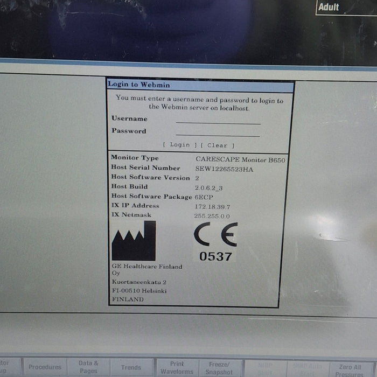
Task: Tap the Zero All Pressures key
Action: click(350, 370)
